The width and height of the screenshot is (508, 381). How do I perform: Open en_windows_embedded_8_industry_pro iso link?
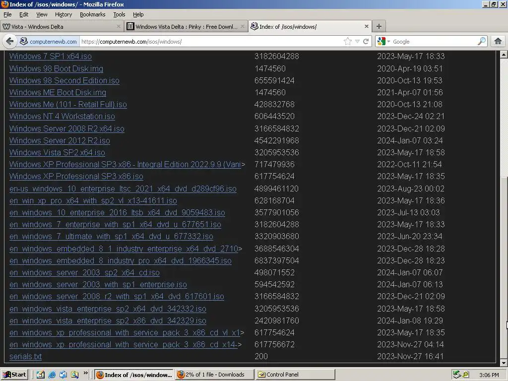click(x=121, y=260)
